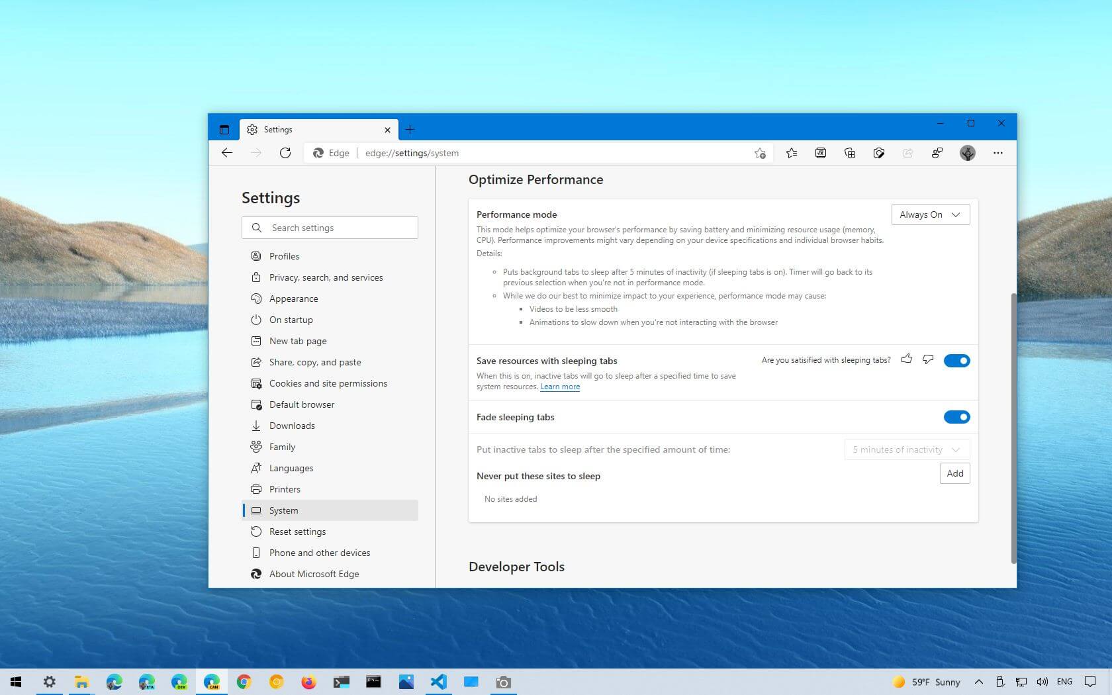Screen dimensions: 1112x695
Task: Add a site to never sleep list
Action: [954, 473]
